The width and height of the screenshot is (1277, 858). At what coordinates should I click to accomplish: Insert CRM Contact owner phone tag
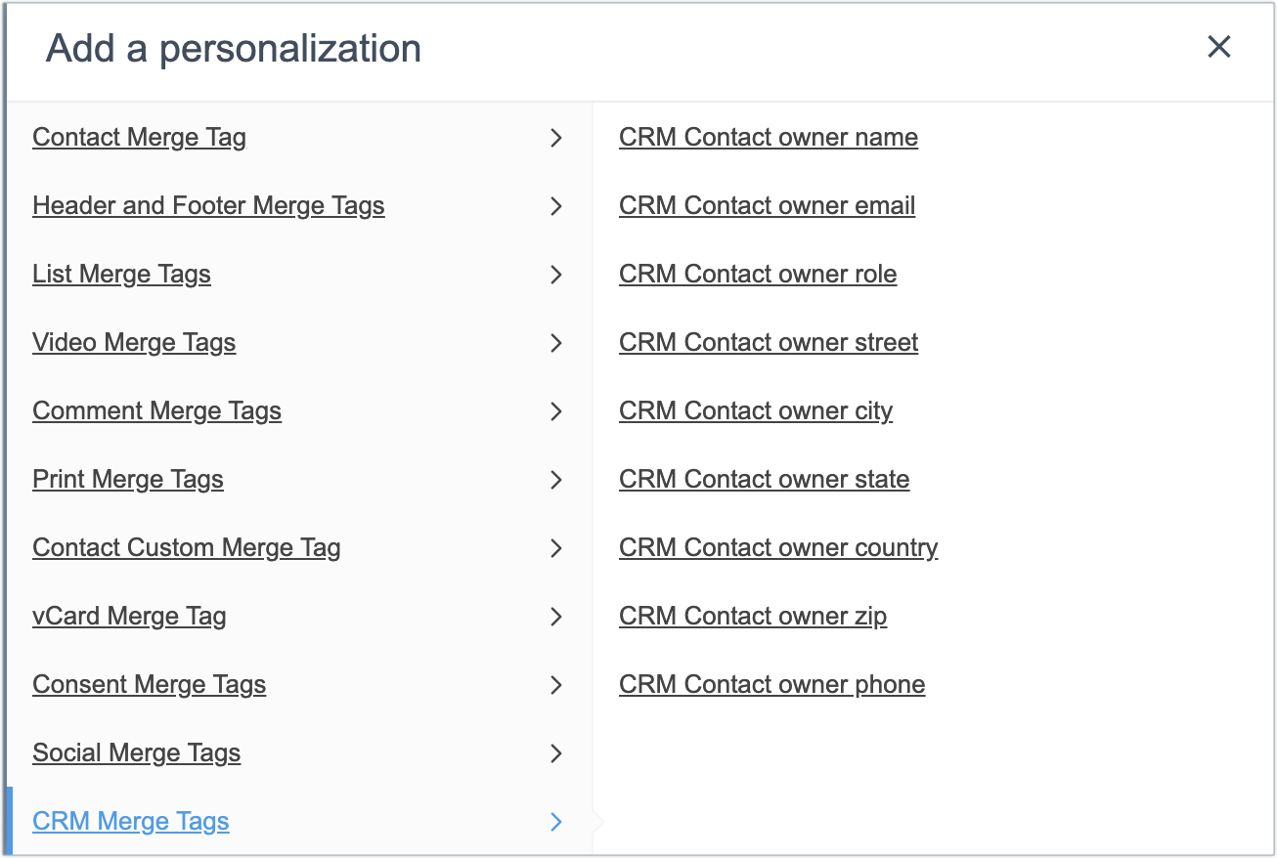[772, 685]
